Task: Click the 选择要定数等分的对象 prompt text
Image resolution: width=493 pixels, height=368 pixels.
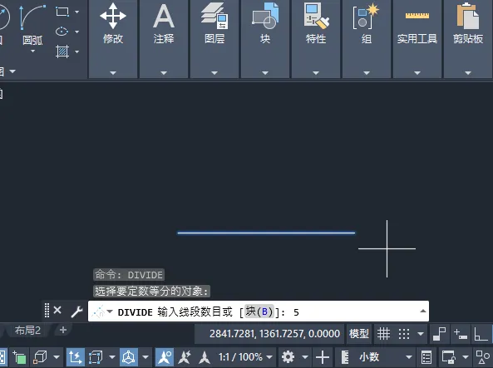Action: 152,291
